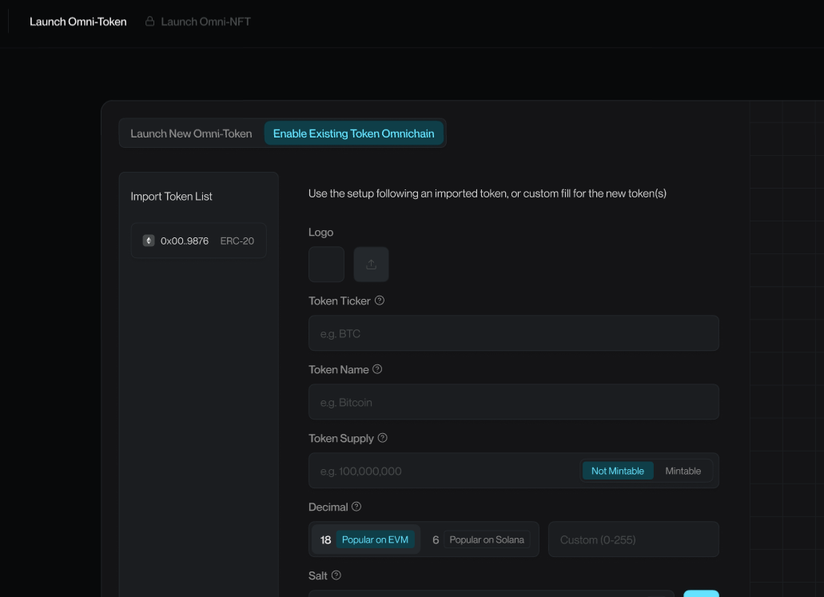Screen dimensions: 824x597
Task: Switch to Launch New Omni-Token
Action: point(191,133)
